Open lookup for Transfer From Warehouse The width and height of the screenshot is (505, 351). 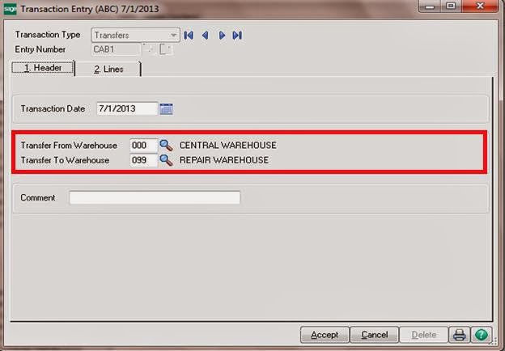pyautogui.click(x=166, y=146)
